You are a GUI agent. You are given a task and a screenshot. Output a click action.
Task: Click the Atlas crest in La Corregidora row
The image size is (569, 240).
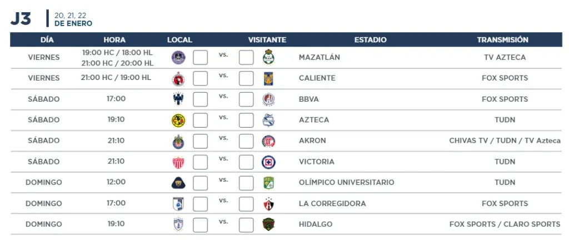pos(268,204)
